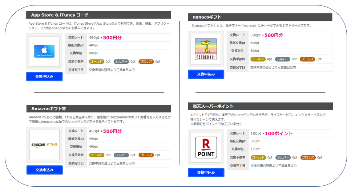Click the 楽天スーパーポイント section header
The height and width of the screenshot is (190, 351).
click(260, 106)
